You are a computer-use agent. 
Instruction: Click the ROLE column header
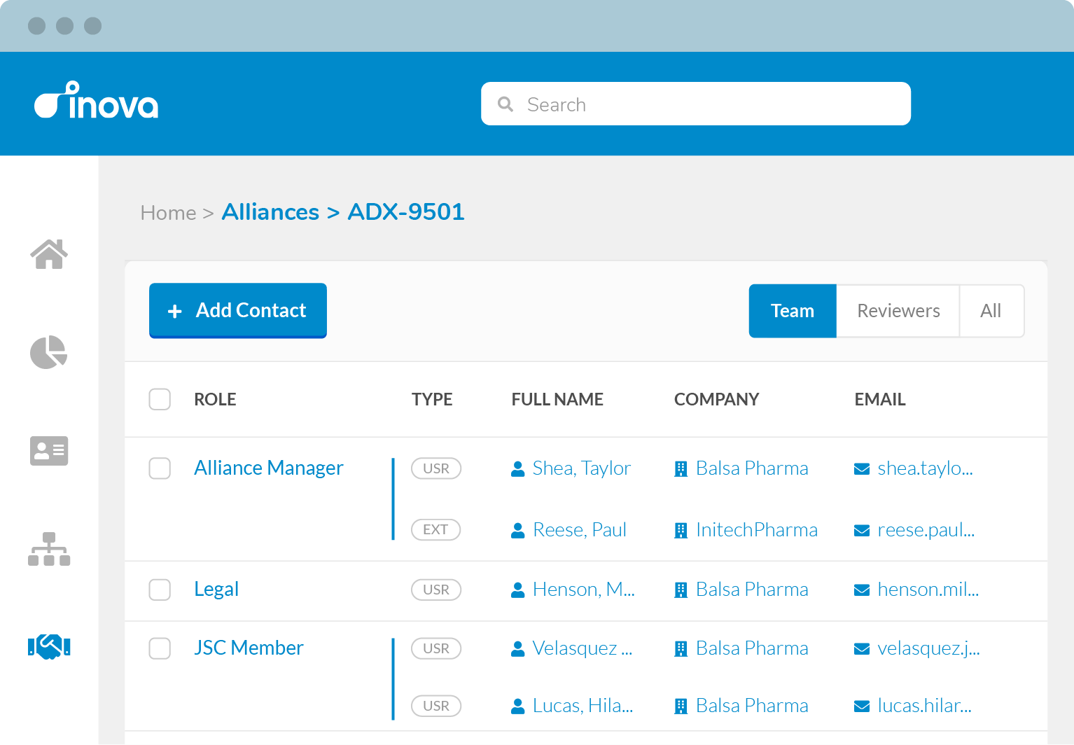tap(215, 399)
